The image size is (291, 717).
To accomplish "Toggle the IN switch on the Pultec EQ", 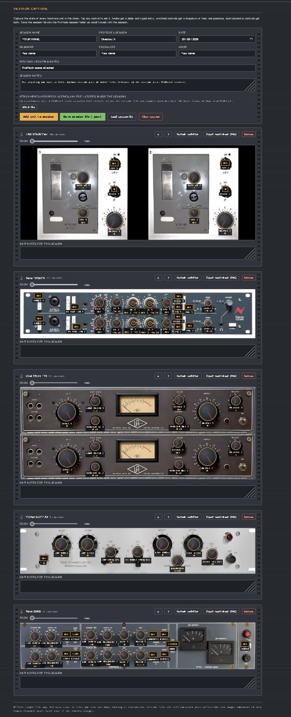I will click(44, 558).
